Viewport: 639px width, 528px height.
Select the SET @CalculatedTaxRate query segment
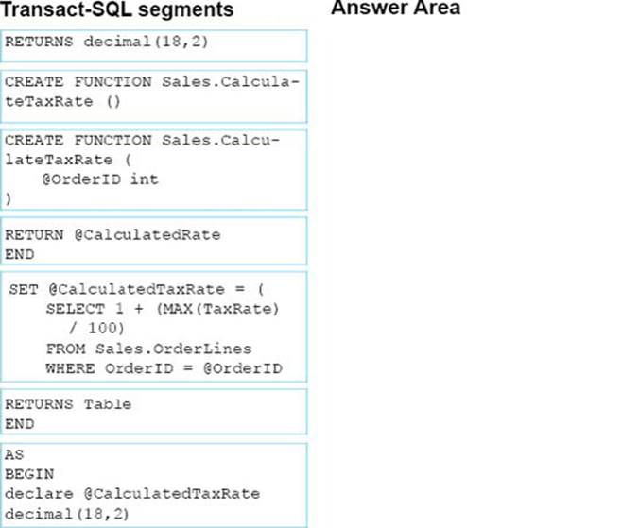[x=153, y=328]
